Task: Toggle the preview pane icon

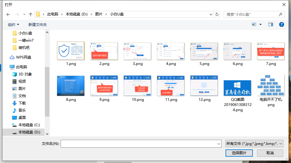Action: coord(271,24)
